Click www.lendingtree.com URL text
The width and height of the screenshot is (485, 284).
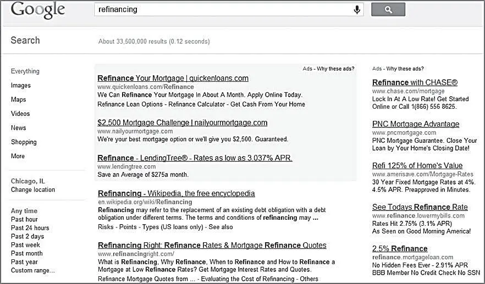click(x=126, y=166)
